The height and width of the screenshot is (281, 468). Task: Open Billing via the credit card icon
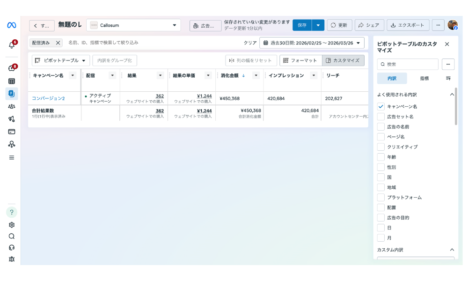(11, 132)
